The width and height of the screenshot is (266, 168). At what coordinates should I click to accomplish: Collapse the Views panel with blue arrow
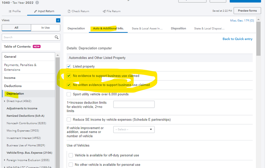tap(58, 20)
